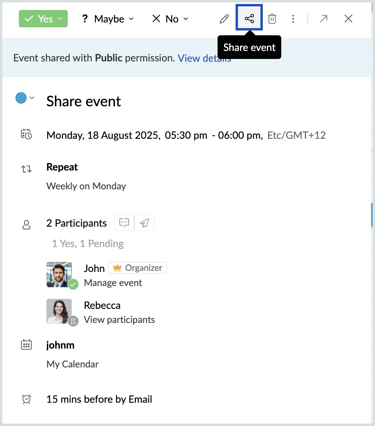The height and width of the screenshot is (426, 375).
Task: Click the Share event icon
Action: tap(249, 18)
